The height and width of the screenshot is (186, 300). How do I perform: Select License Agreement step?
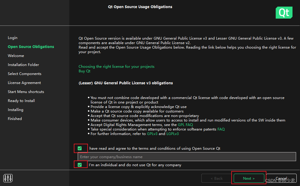tap(24, 83)
